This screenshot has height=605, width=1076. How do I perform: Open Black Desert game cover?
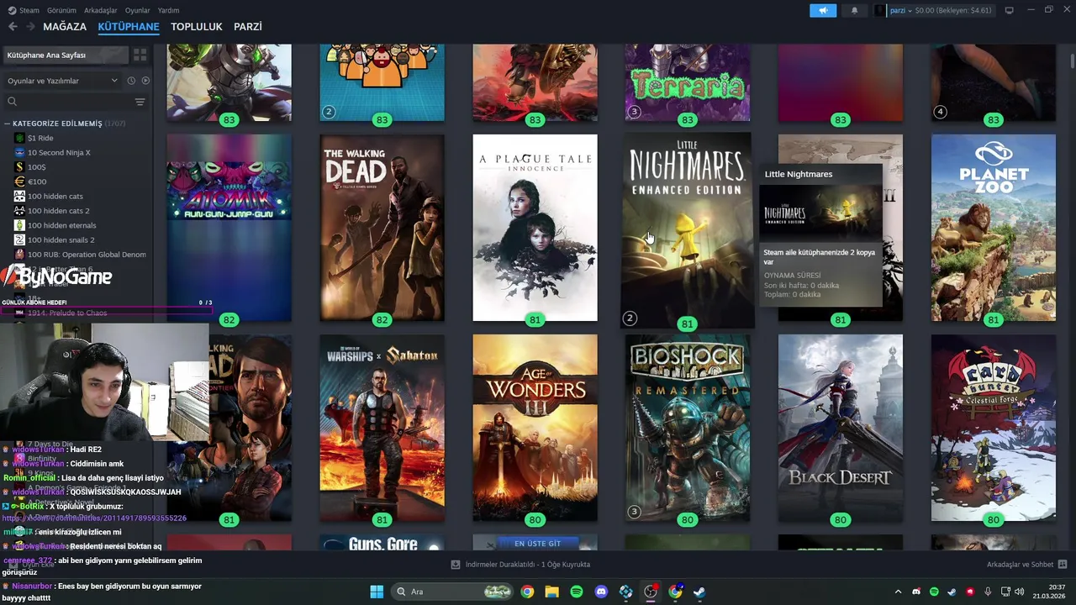[841, 428]
